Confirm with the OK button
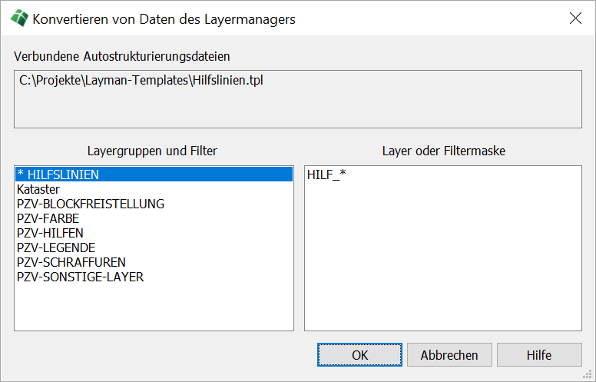This screenshot has width=596, height=382. point(360,355)
